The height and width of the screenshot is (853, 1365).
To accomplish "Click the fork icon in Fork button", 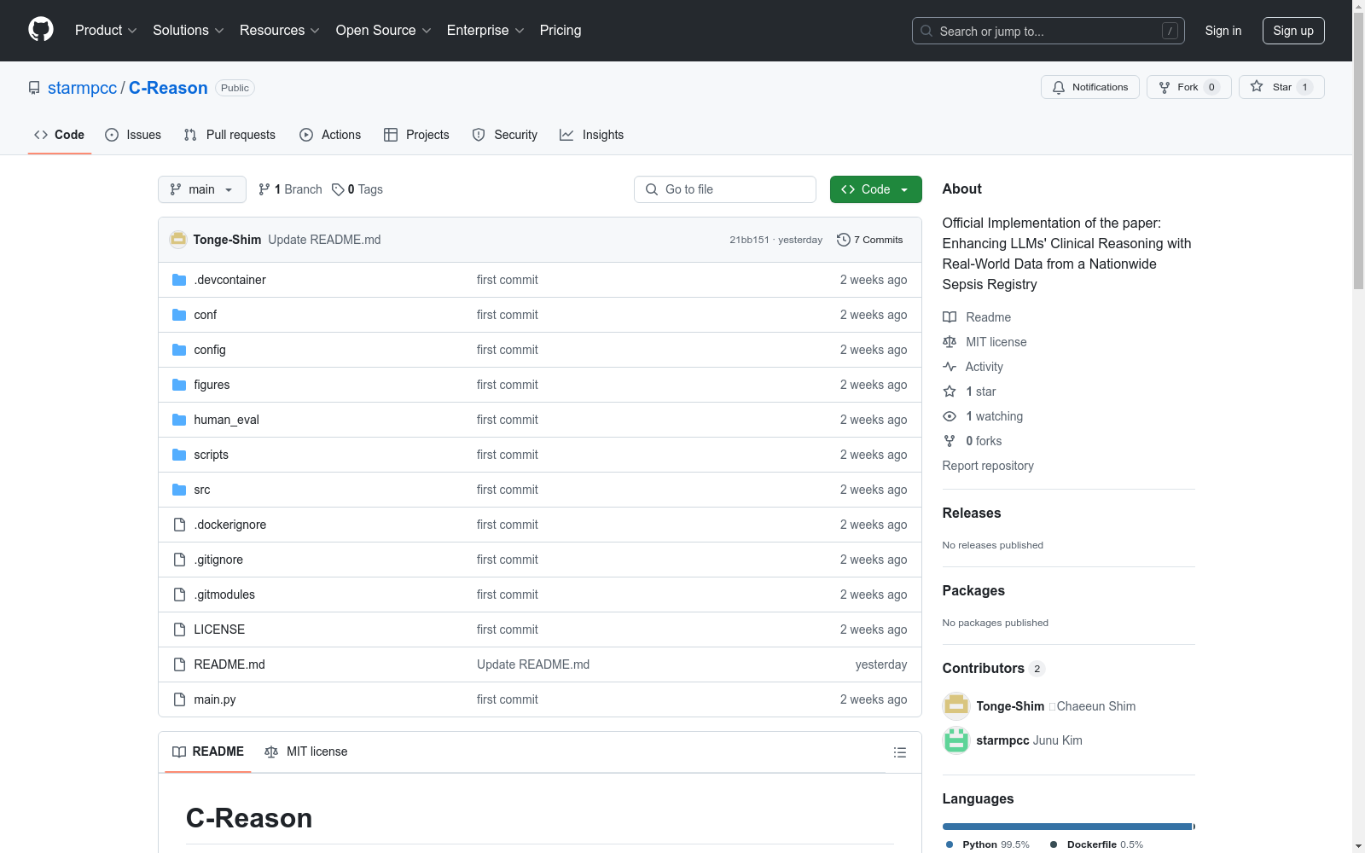I will [1165, 87].
